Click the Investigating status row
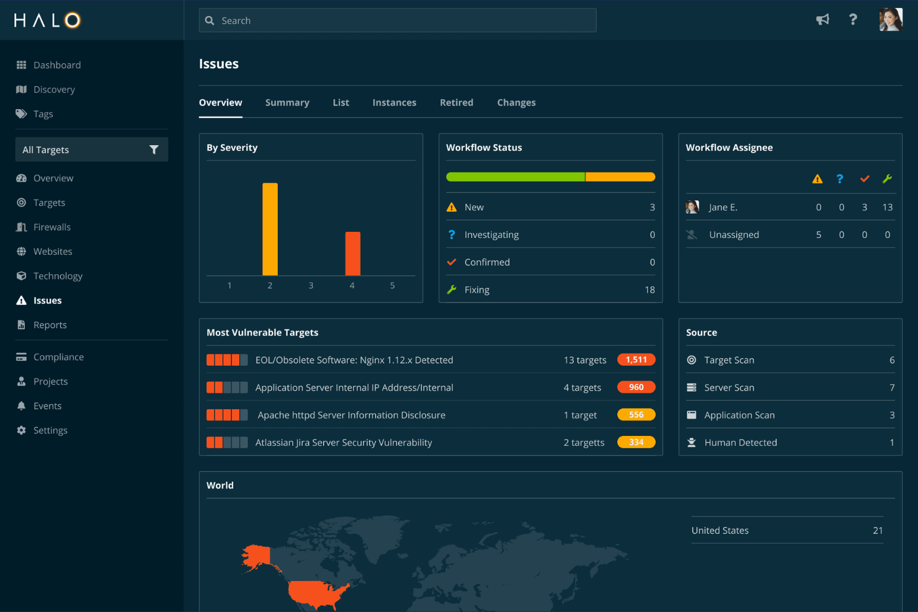 coord(491,234)
